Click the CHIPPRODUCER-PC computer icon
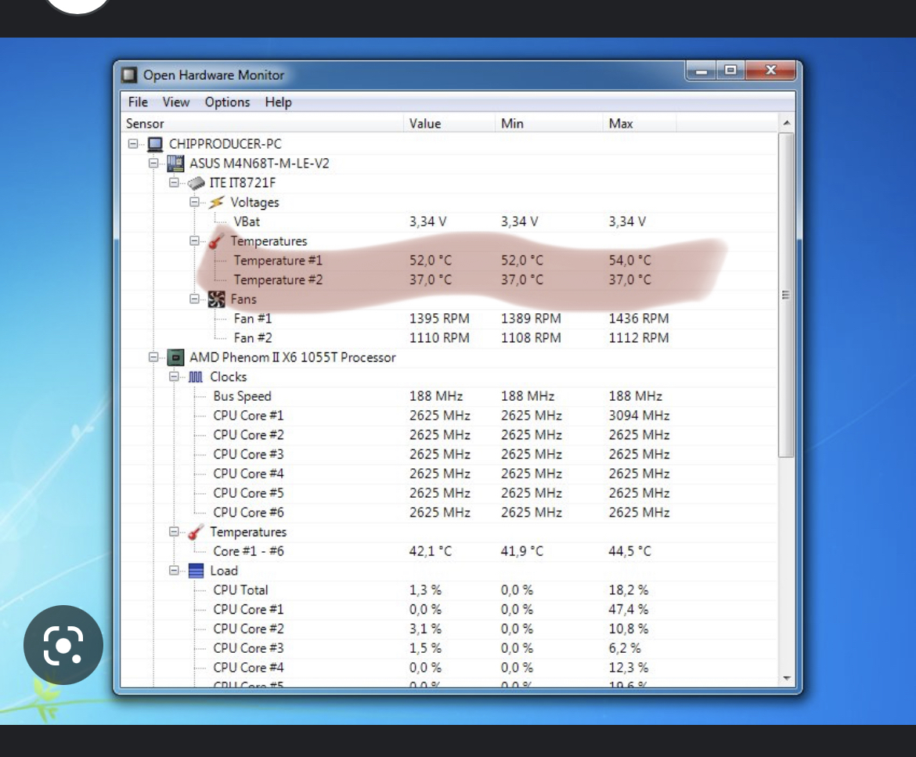Viewport: 916px width, 757px height. (x=155, y=144)
